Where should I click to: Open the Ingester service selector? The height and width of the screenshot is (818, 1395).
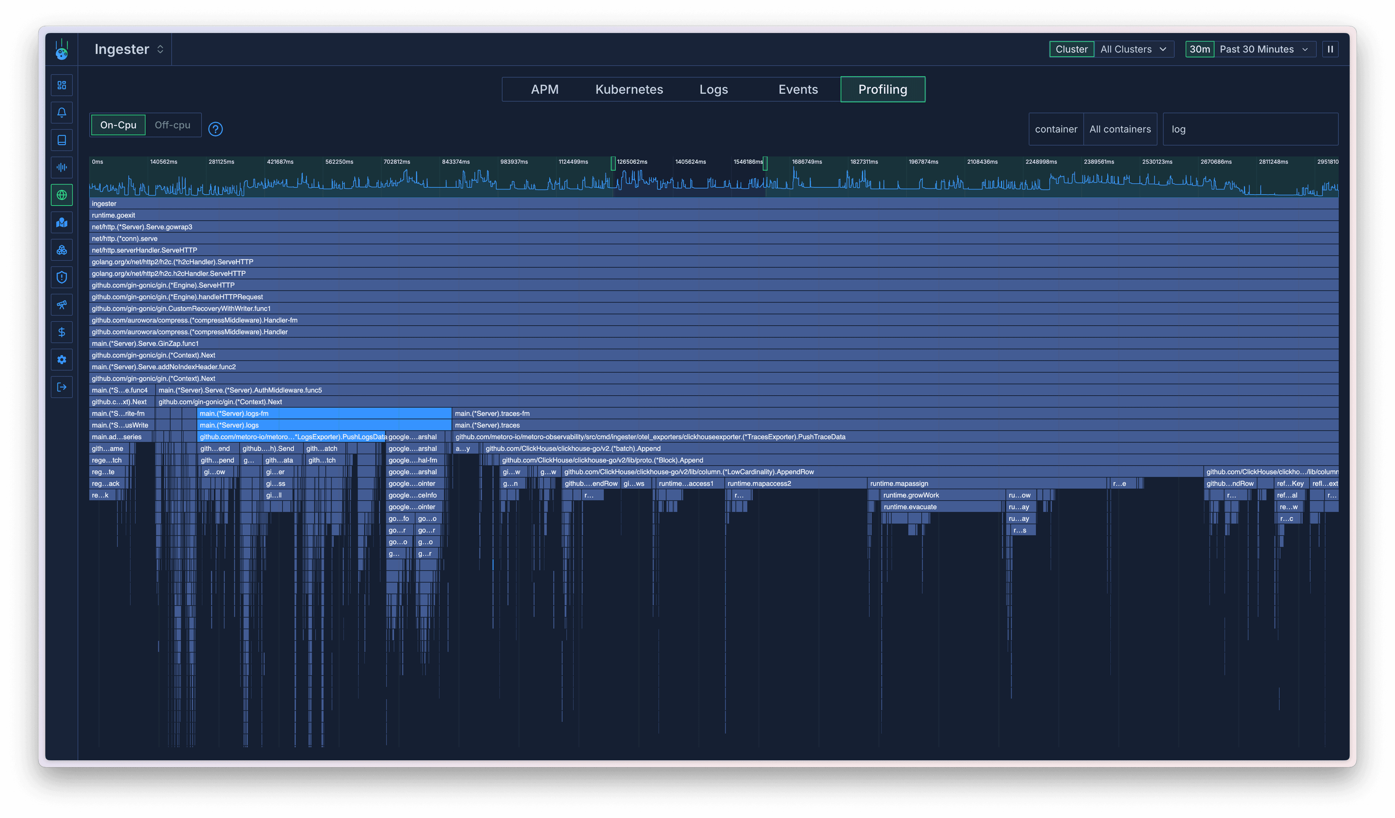tap(129, 49)
